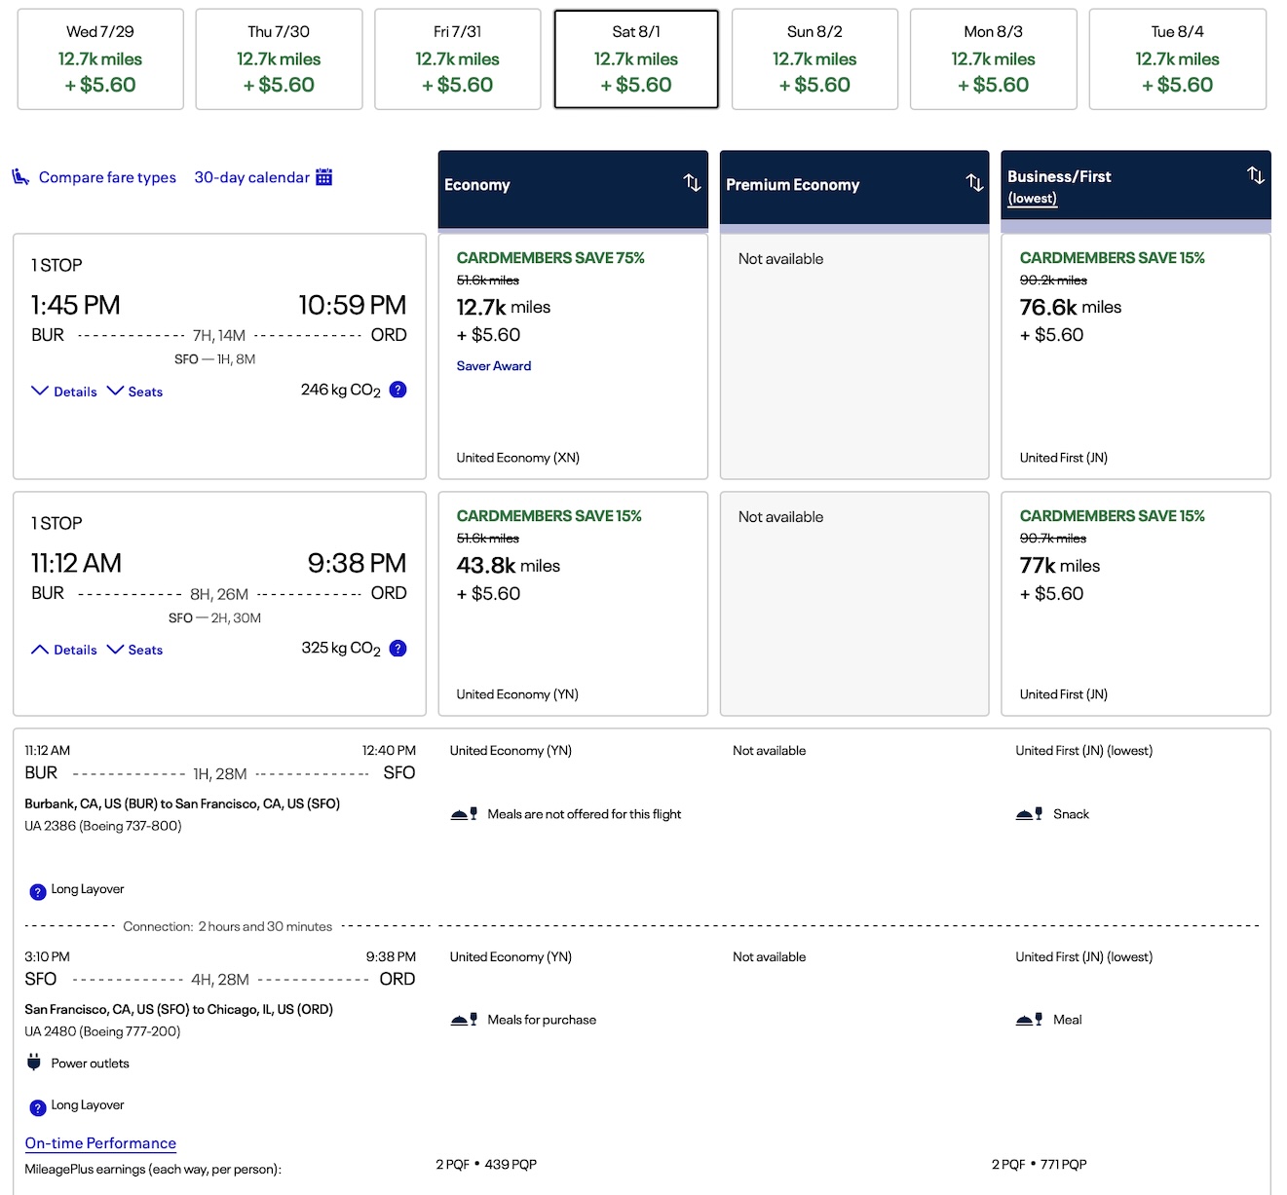Click the Burbank to San Francisco route description
This screenshot has width=1287, height=1195.
pos(182,803)
